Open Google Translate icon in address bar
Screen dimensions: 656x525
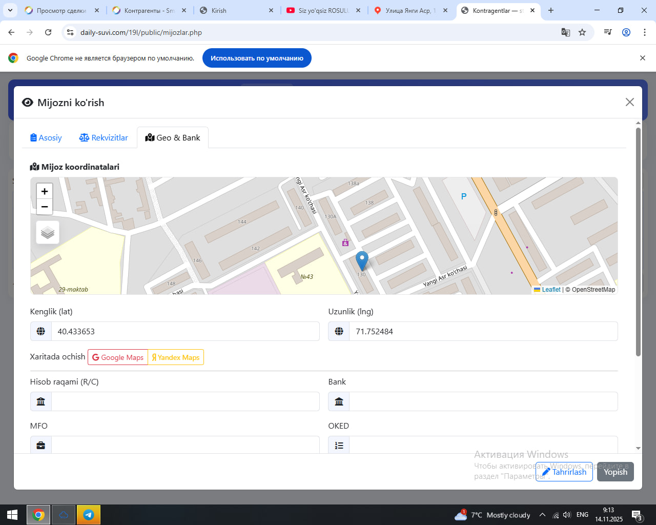point(566,32)
